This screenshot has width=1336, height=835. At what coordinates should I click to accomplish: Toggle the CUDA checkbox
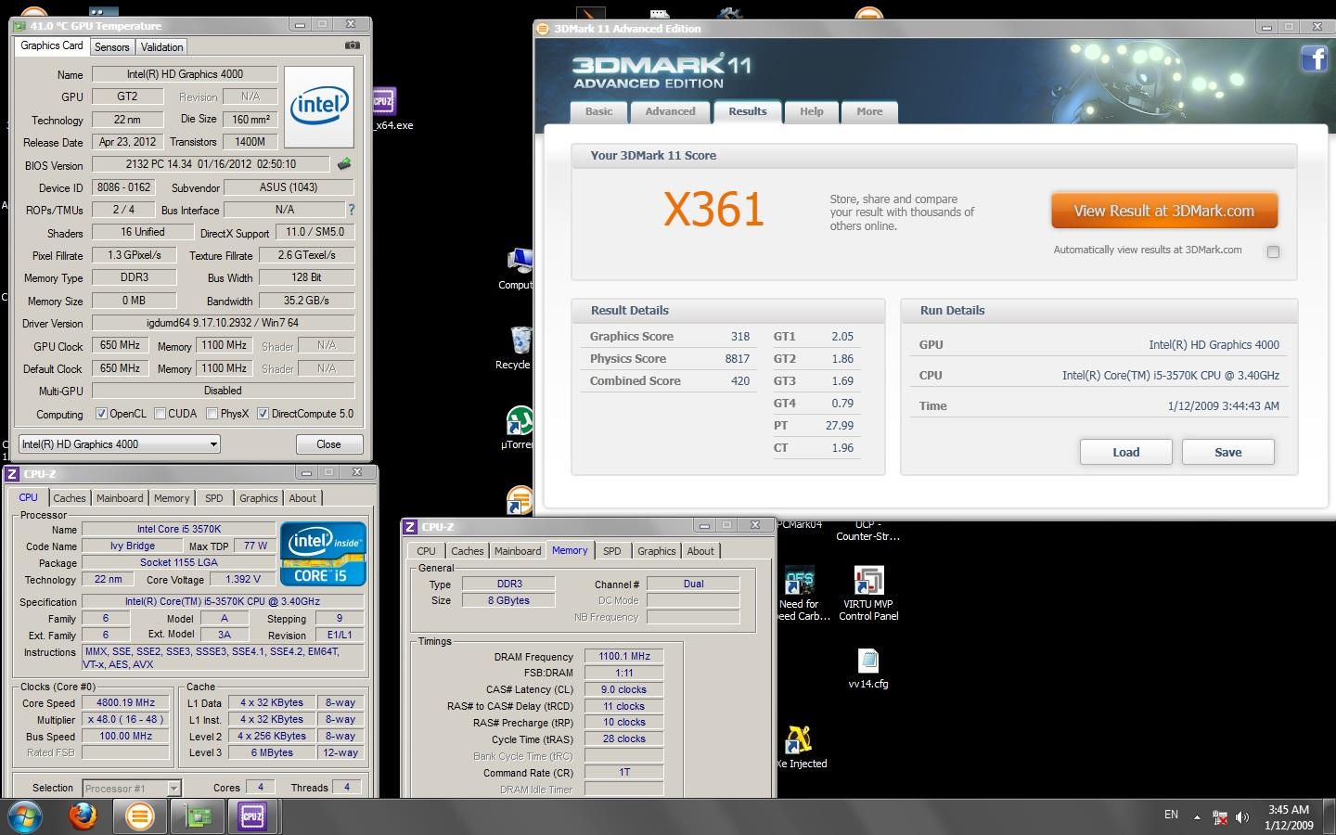point(160,414)
